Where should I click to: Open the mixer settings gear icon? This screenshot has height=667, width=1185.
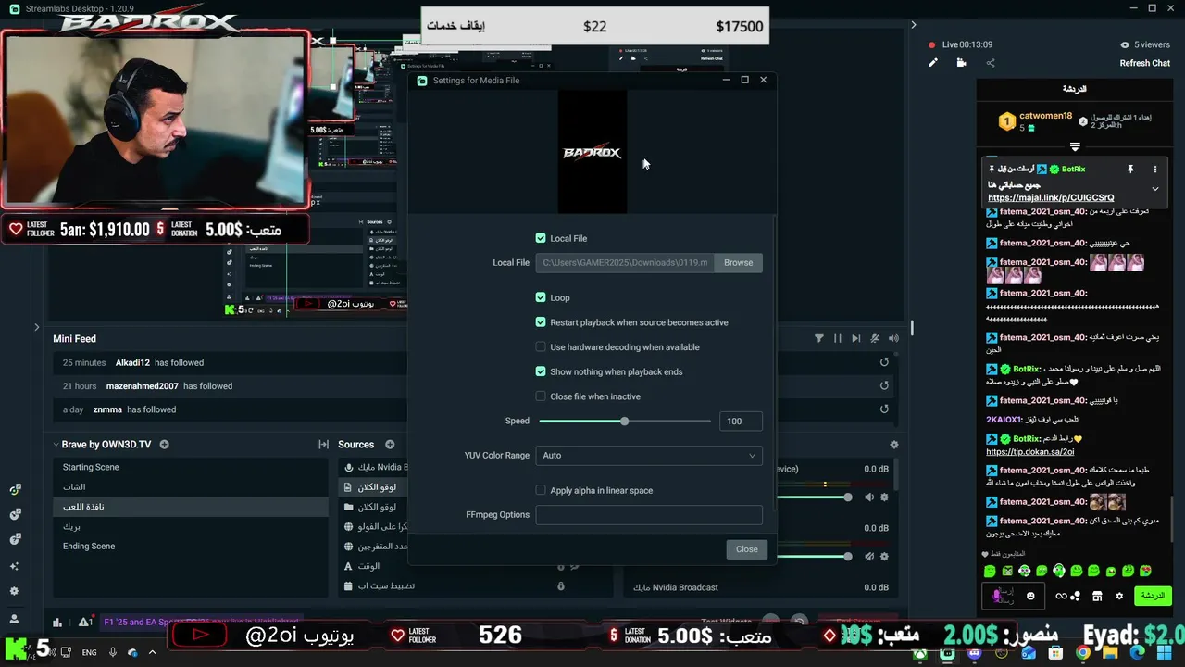click(x=893, y=445)
